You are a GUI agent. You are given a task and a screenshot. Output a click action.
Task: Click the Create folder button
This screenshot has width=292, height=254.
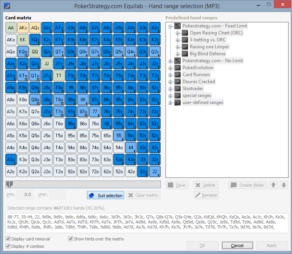pyautogui.click(x=248, y=185)
